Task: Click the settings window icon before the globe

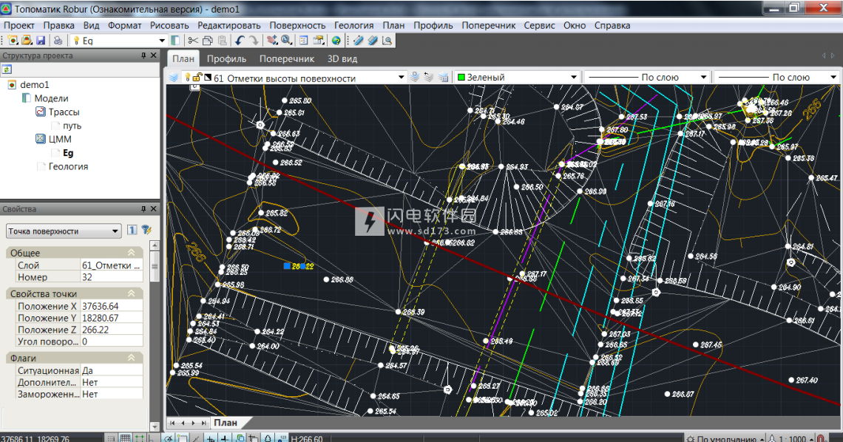Action: tap(318, 40)
